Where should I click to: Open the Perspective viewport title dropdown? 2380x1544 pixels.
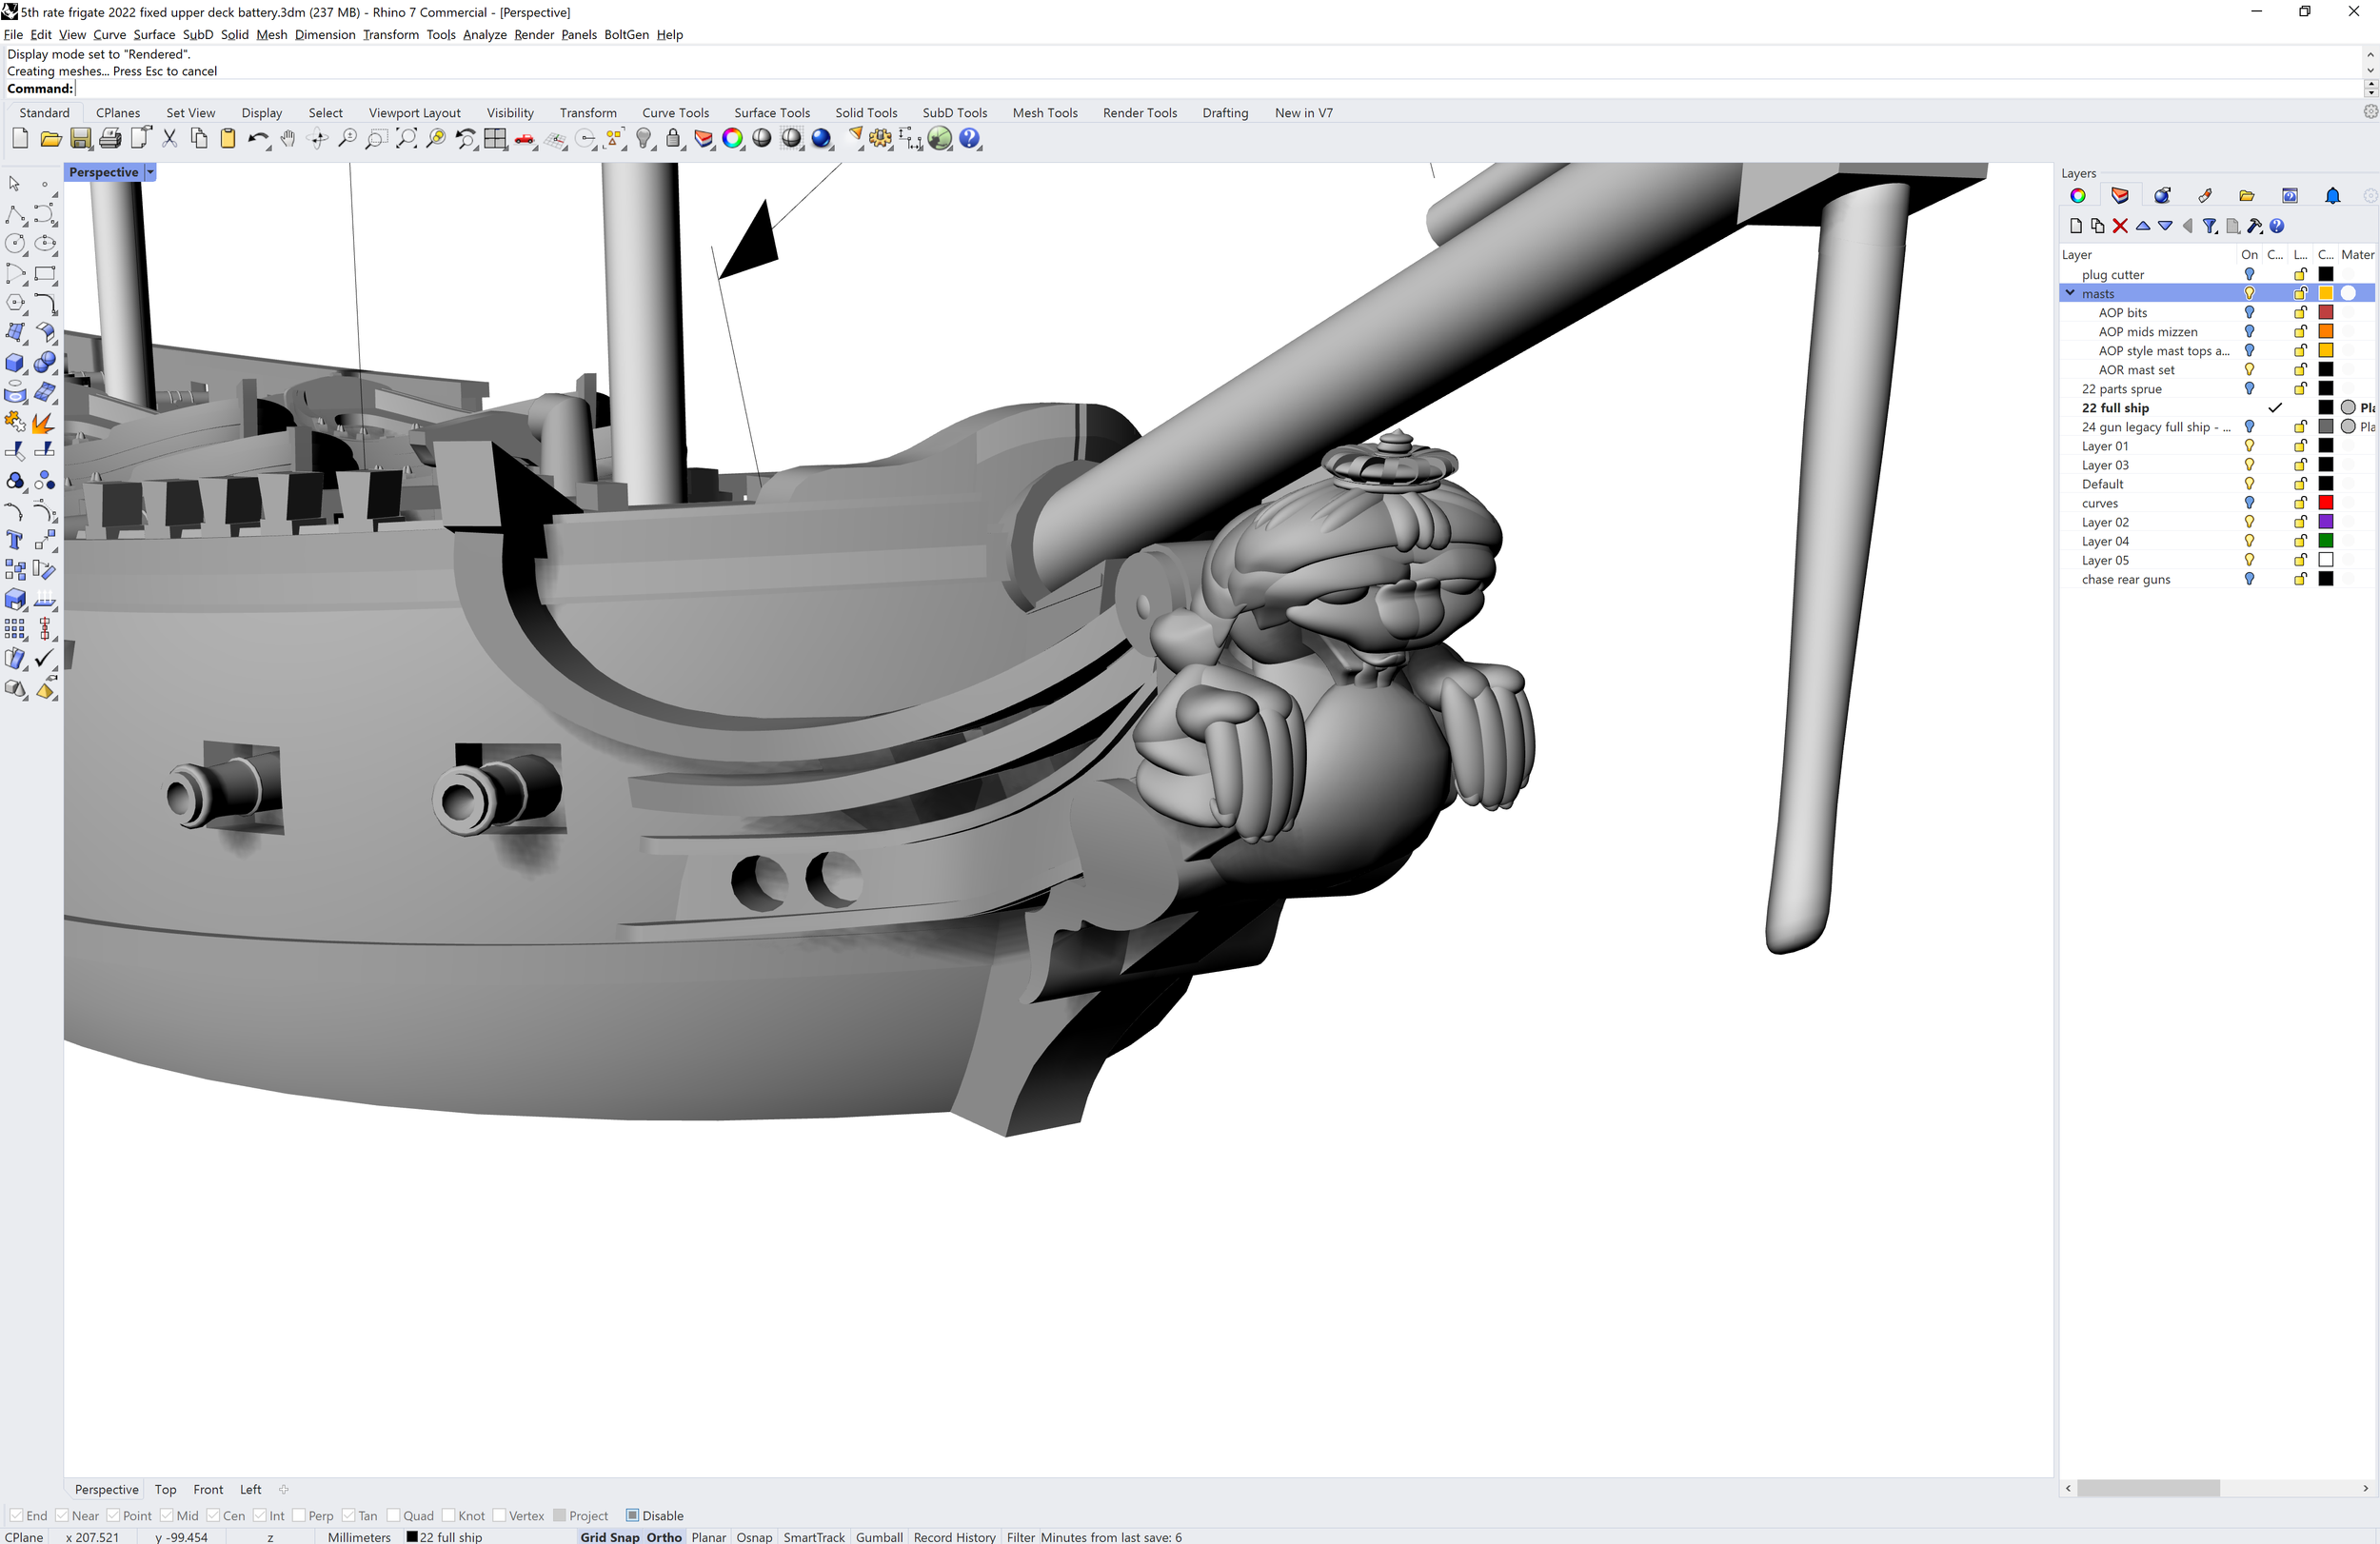150,171
